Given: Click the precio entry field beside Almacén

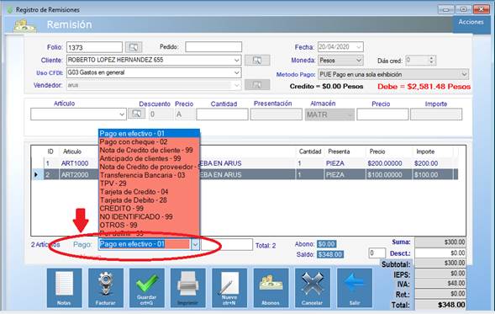Looking at the screenshot, I should click(x=382, y=114).
